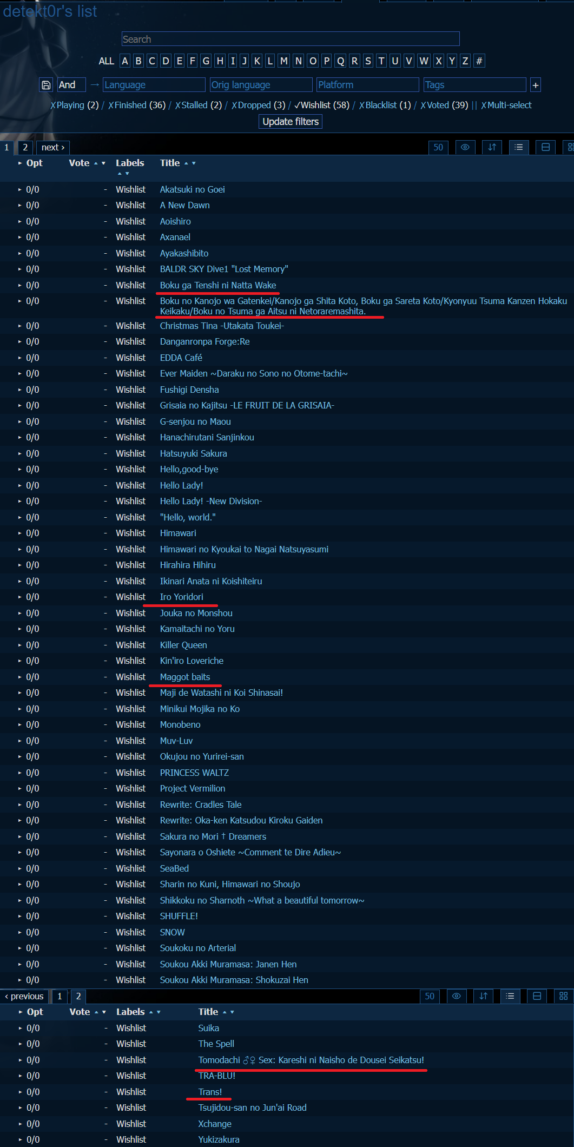Image resolution: width=574 pixels, height=1147 pixels.
Task: Go to page 1 beside previous link
Action: 60,996
